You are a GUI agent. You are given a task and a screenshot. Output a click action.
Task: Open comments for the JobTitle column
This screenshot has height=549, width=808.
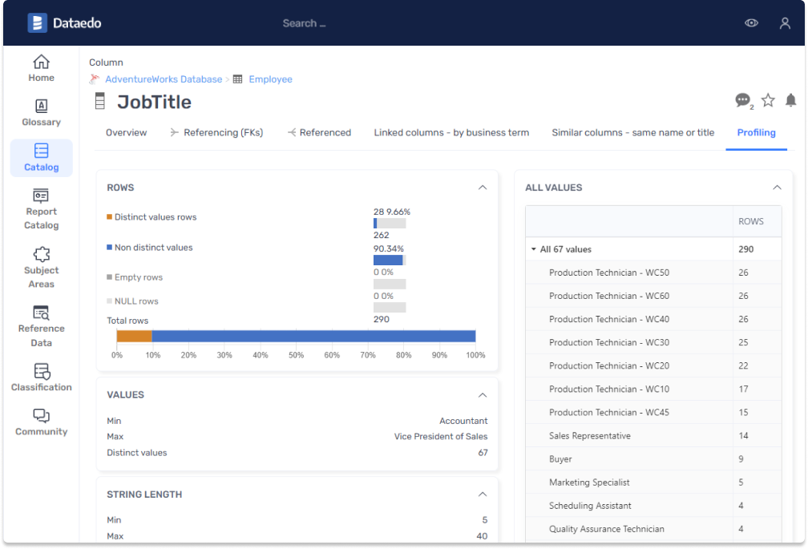coord(742,101)
